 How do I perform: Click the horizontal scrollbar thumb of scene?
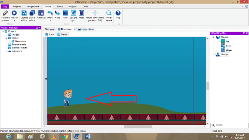tap(138, 126)
